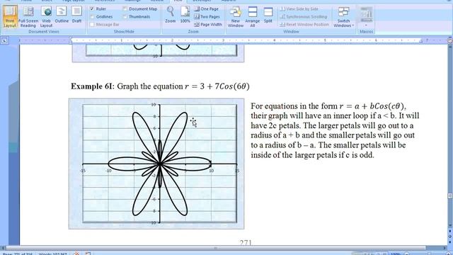This screenshot has width=453, height=255.
Task: Toggle the Thumbnails checkbox
Action: pos(125,17)
